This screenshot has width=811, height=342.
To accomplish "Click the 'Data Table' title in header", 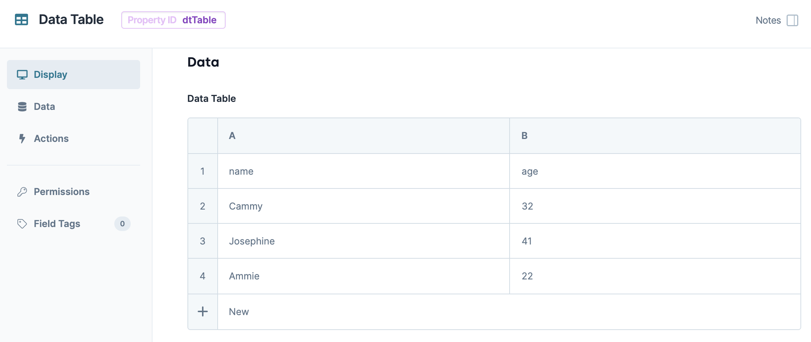I will click(71, 20).
